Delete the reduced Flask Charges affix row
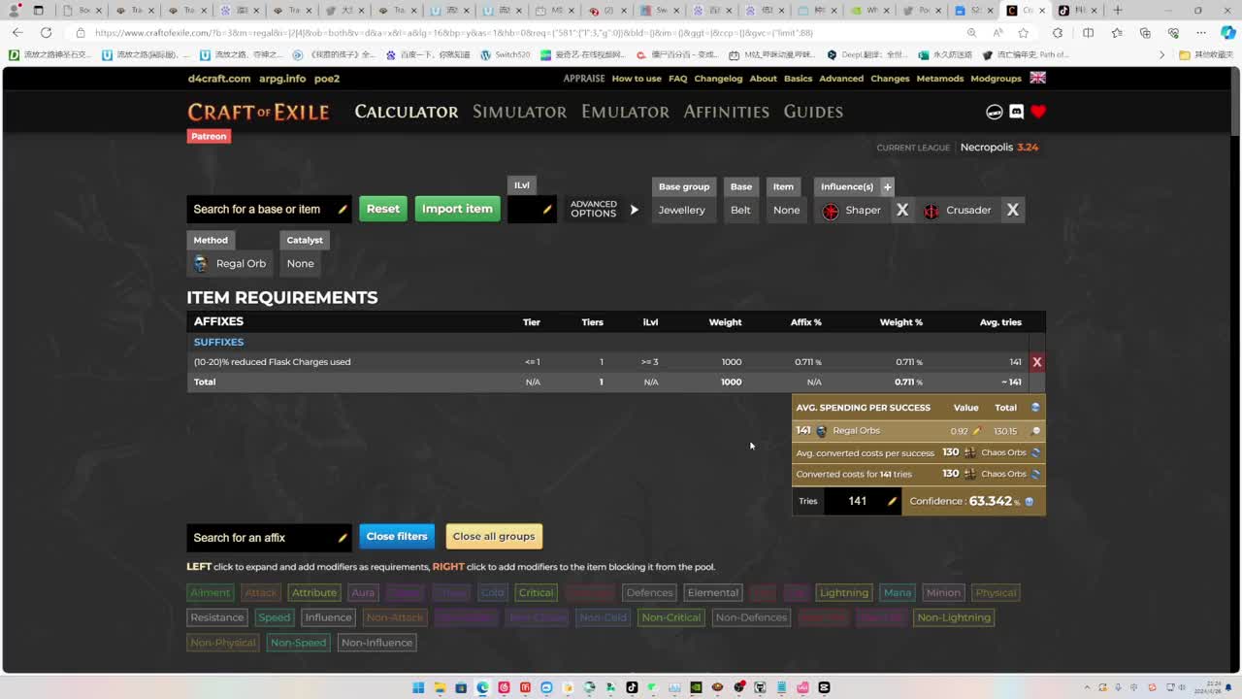 pyautogui.click(x=1036, y=362)
